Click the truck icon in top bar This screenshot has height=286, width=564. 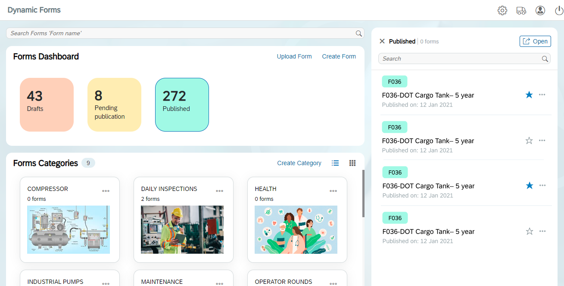point(521,11)
